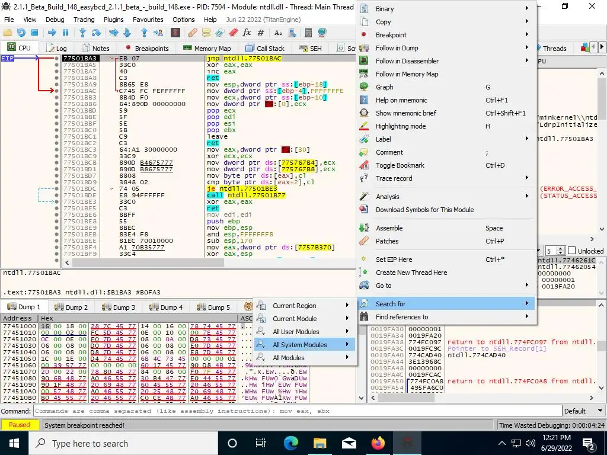Viewport: 607px width, 455px height.
Task: Select Set EIP Here
Action: click(x=446, y=259)
